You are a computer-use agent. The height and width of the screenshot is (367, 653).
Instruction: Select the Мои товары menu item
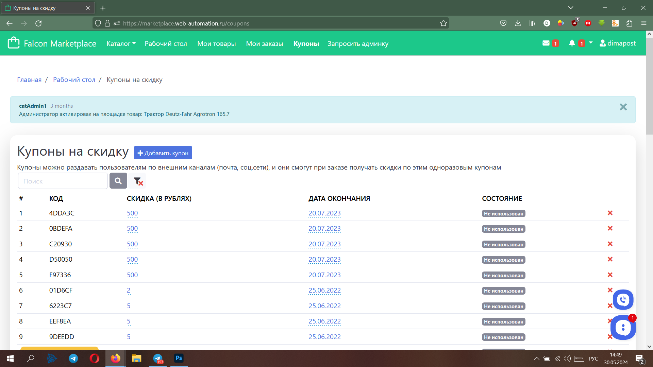pos(216,43)
